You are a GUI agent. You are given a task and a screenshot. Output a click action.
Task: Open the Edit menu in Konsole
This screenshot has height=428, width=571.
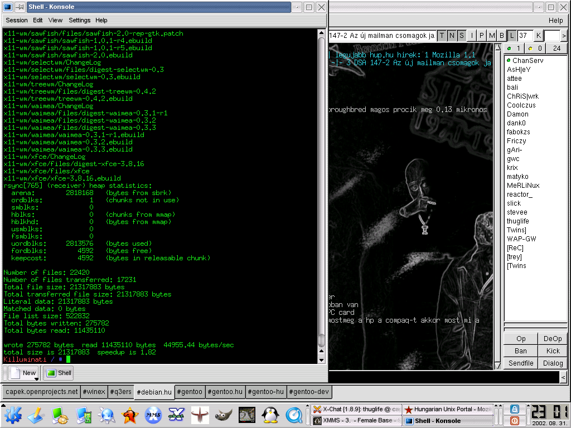click(x=37, y=20)
